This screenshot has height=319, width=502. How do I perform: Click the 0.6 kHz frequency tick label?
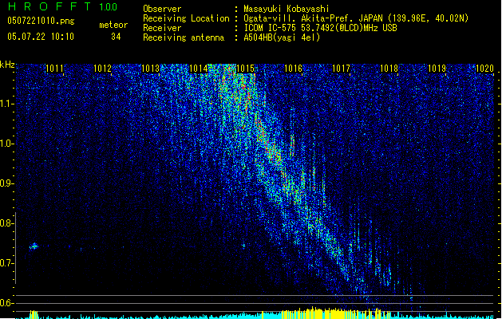(x=7, y=303)
